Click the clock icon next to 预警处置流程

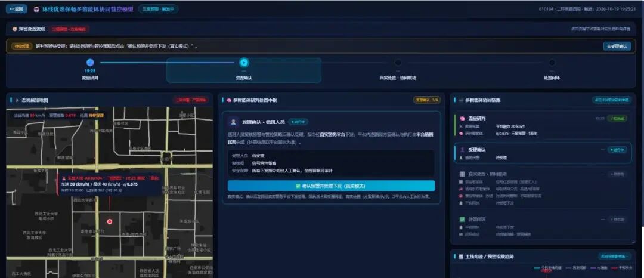coord(15,29)
